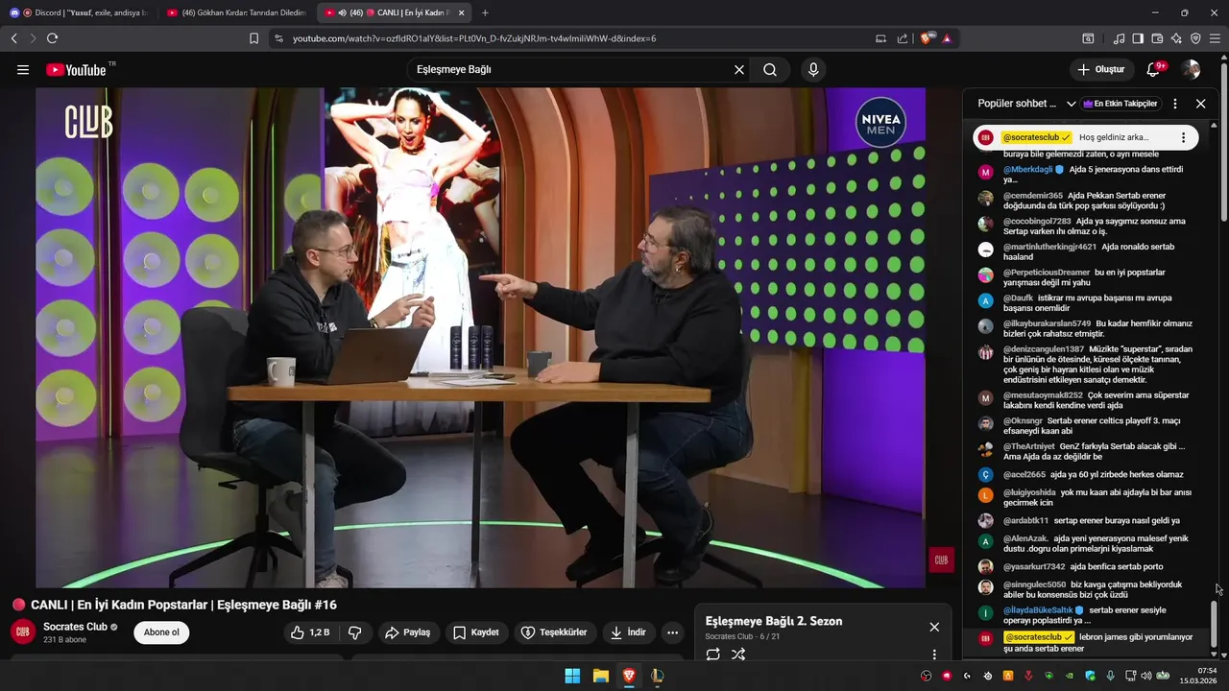Toggle playlist shuffle icon
The height and width of the screenshot is (691, 1229).
coord(738,655)
